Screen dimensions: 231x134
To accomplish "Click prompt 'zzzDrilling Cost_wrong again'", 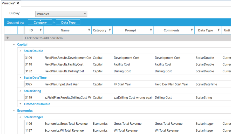I will (133, 97).
